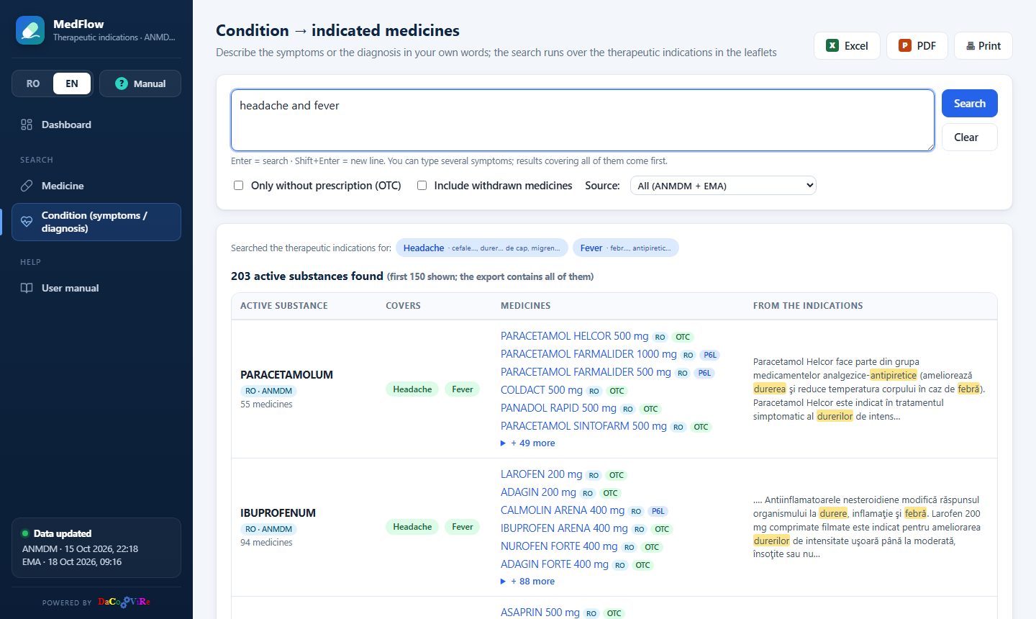Select the EN language option
The height and width of the screenshot is (619, 1036).
click(x=72, y=83)
